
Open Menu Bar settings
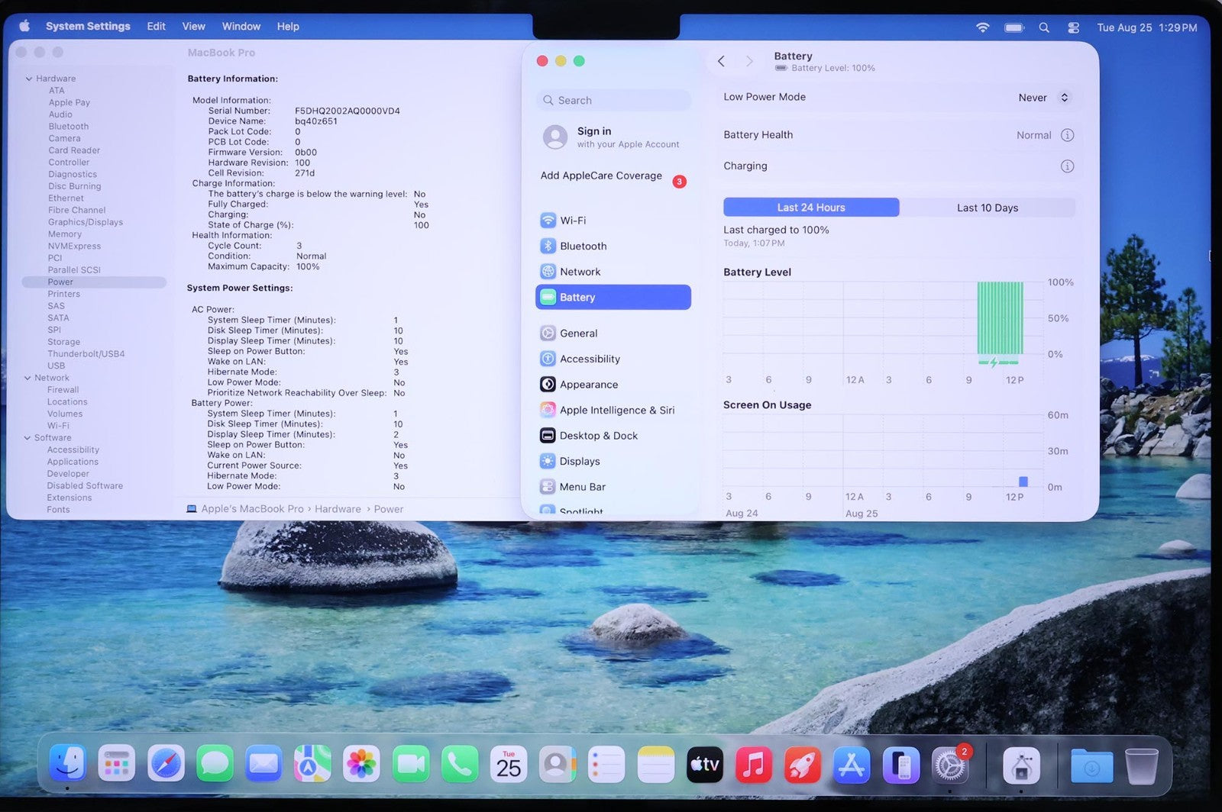click(613, 487)
